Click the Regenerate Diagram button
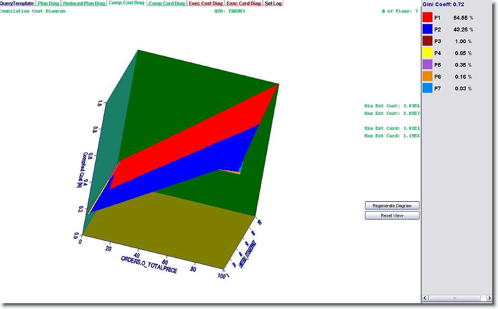The width and height of the screenshot is (498, 309). pos(392,206)
